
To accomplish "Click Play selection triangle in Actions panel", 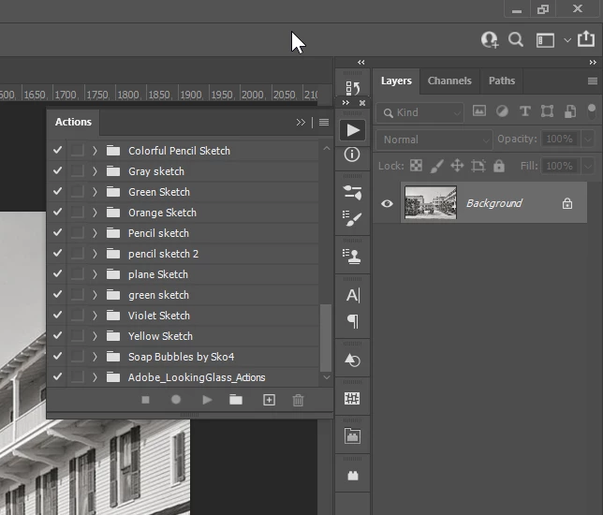I will pyautogui.click(x=207, y=400).
